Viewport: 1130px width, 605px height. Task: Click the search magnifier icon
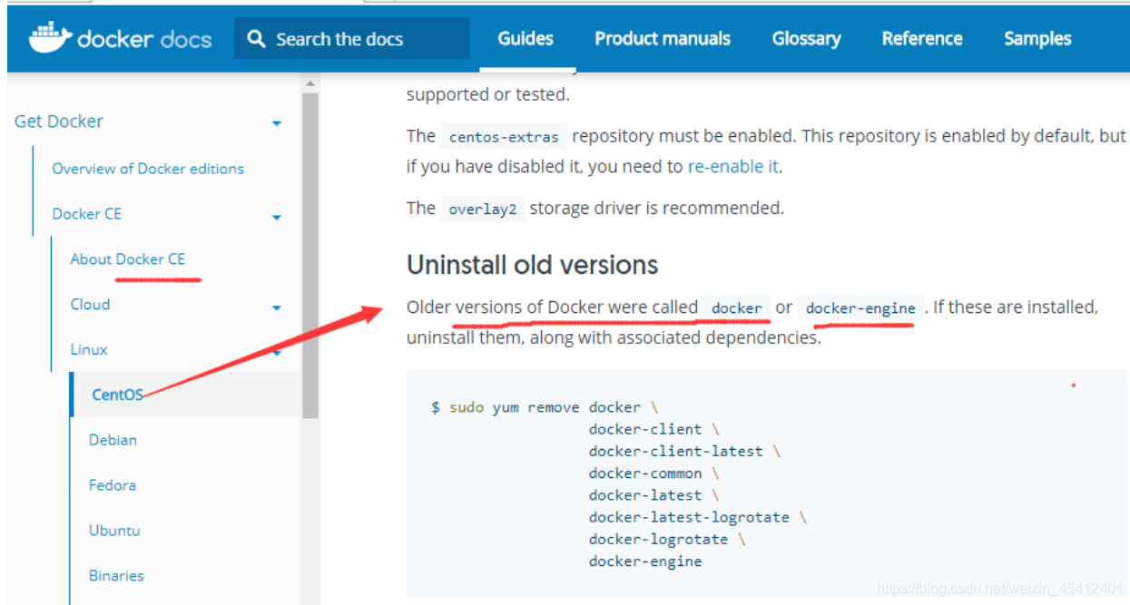coord(257,39)
